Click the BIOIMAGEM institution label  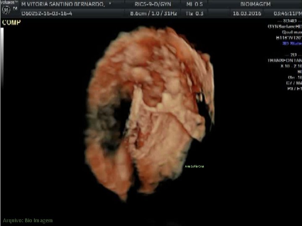(x=255, y=4)
